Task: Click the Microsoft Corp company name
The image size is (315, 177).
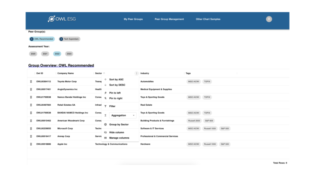Action: tap(65, 128)
